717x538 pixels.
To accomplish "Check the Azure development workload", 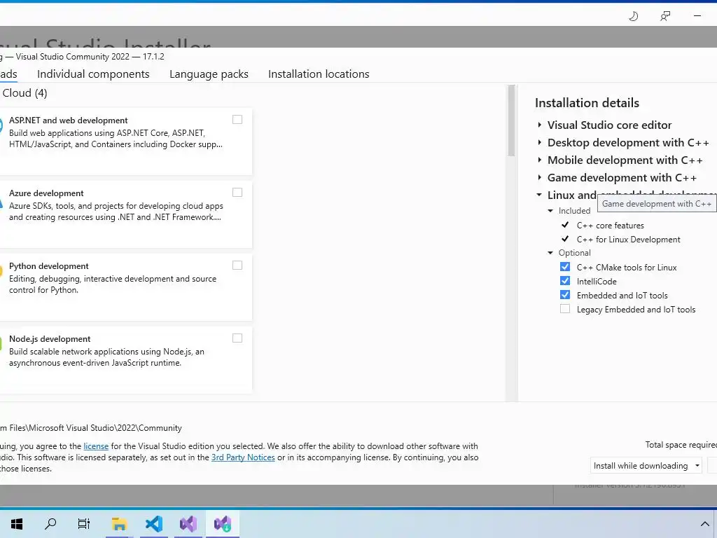I will pyautogui.click(x=237, y=192).
